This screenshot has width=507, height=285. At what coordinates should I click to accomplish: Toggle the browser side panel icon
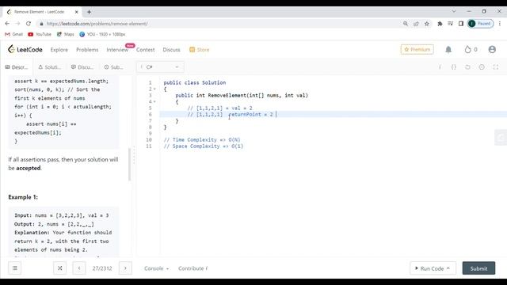[461, 24]
